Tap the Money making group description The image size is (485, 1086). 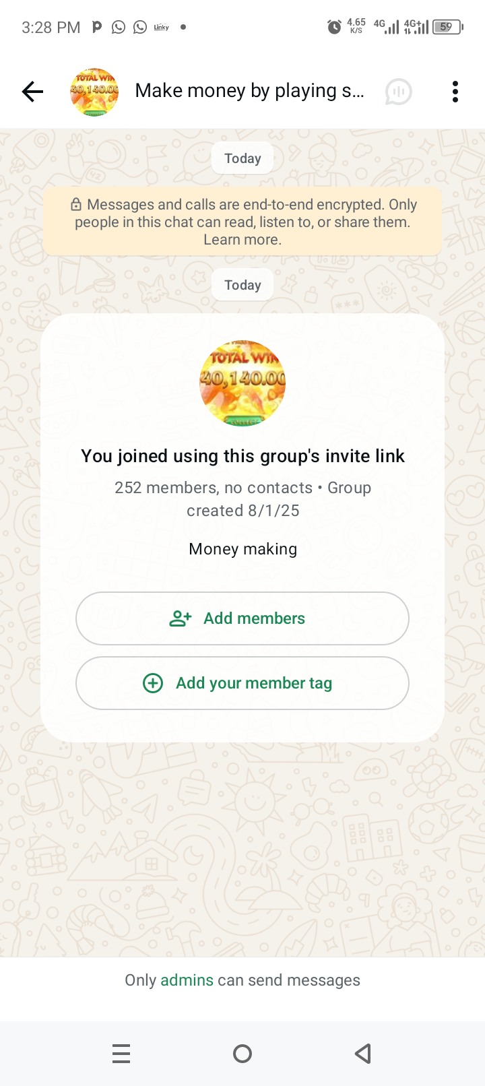click(243, 549)
